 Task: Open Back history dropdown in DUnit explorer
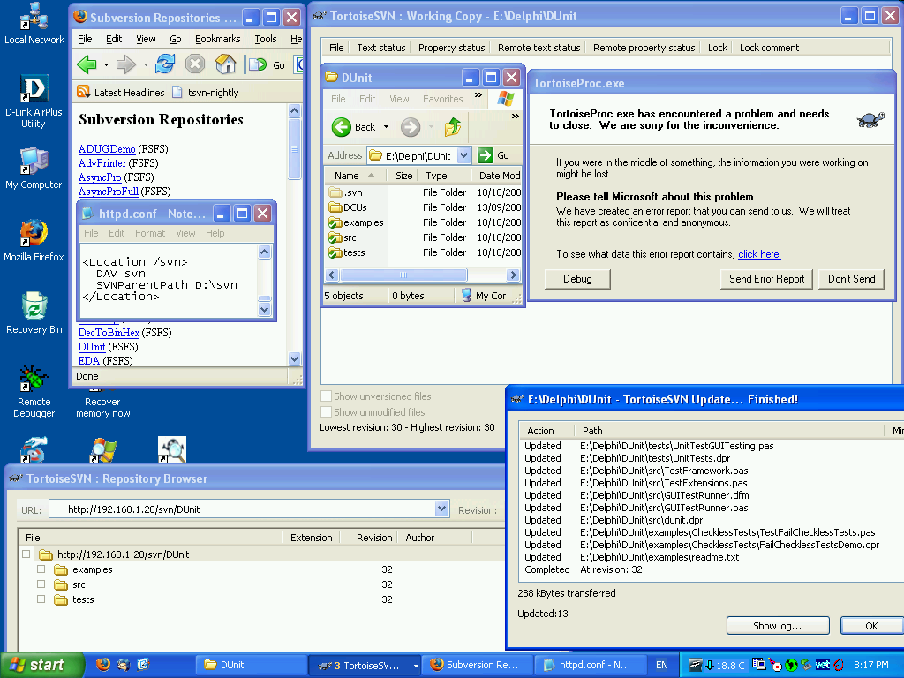coord(386,127)
